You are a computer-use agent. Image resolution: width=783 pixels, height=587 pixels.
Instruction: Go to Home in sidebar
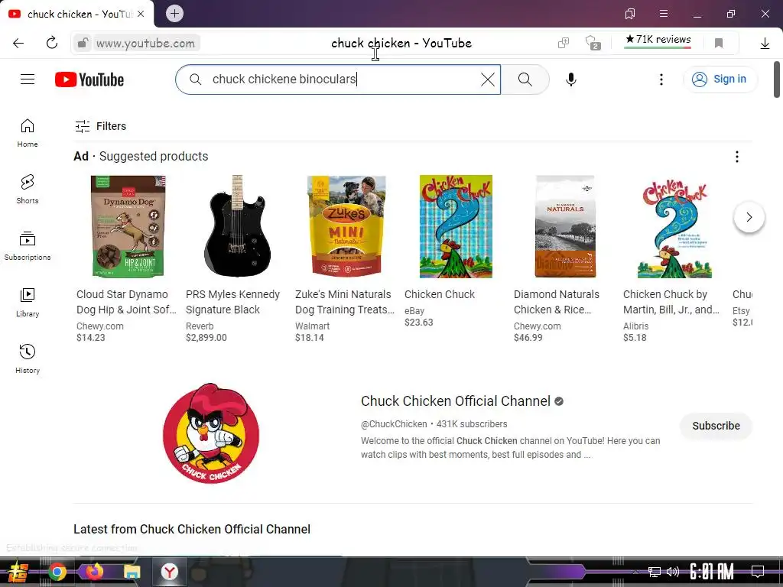[28, 133]
